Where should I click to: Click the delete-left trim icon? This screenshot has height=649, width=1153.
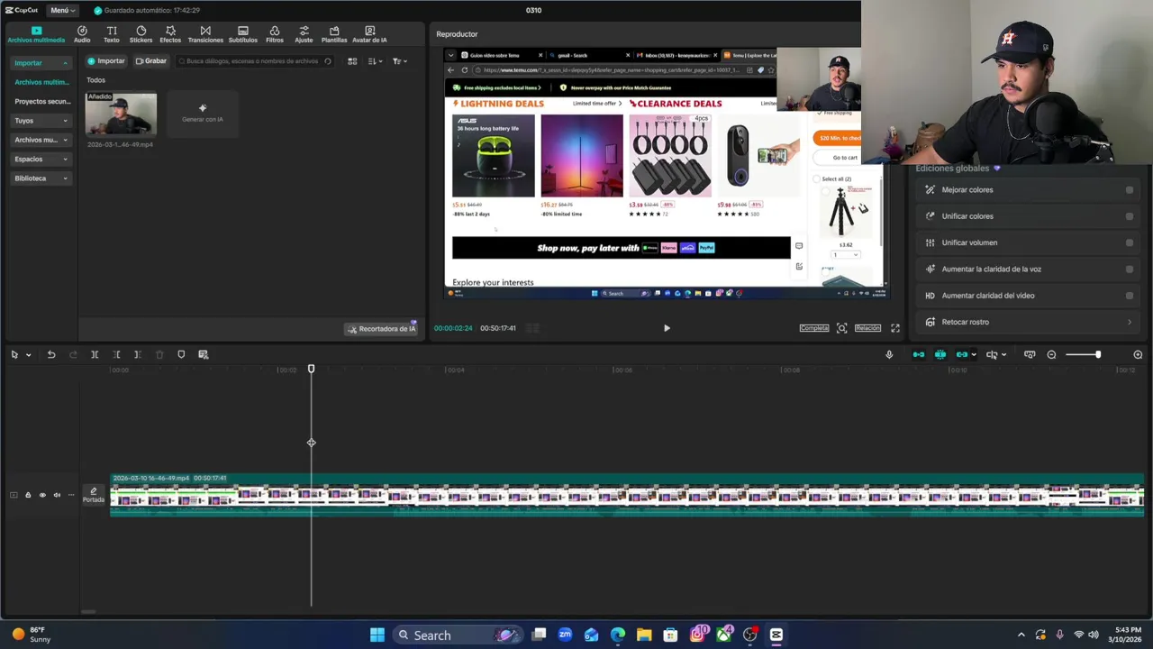click(116, 354)
